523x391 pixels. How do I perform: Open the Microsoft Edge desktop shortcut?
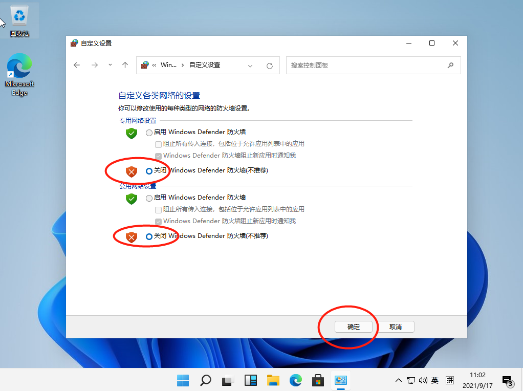19,75
